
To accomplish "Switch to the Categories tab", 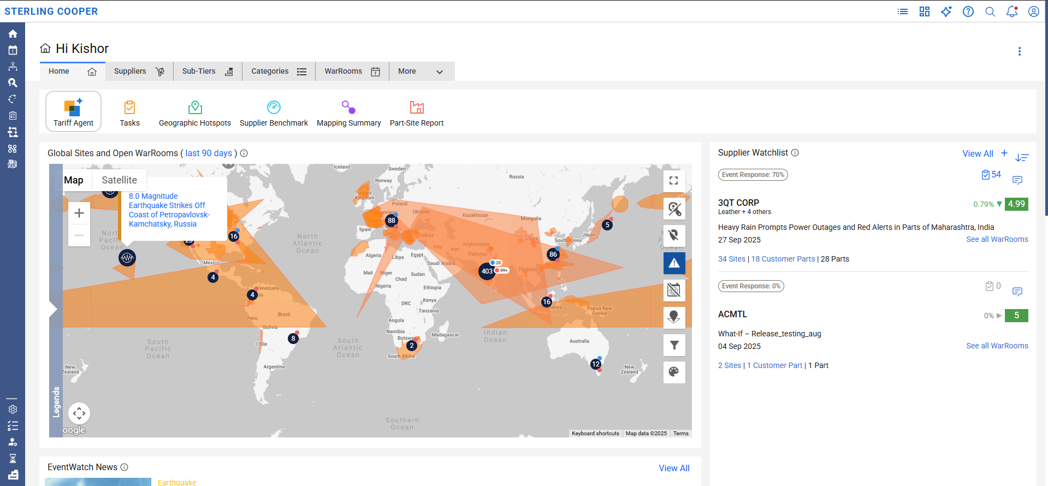I will [279, 72].
